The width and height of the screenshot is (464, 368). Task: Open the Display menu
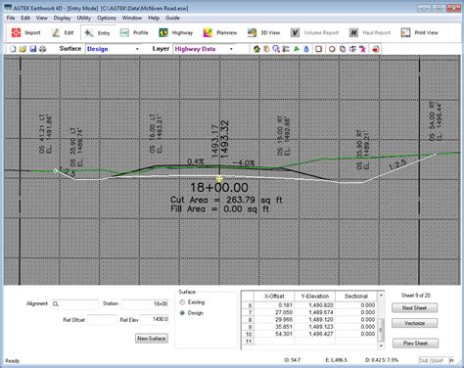62,18
